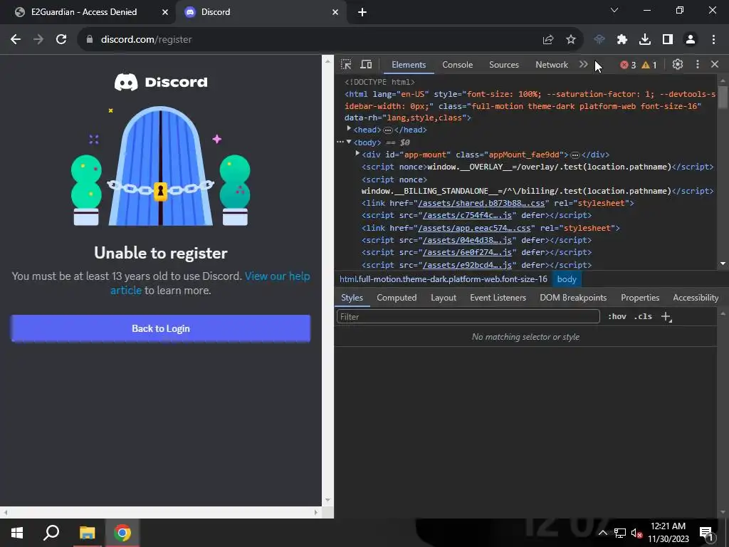The height and width of the screenshot is (547, 729).
Task: Open the Layout tab
Action: click(x=444, y=298)
